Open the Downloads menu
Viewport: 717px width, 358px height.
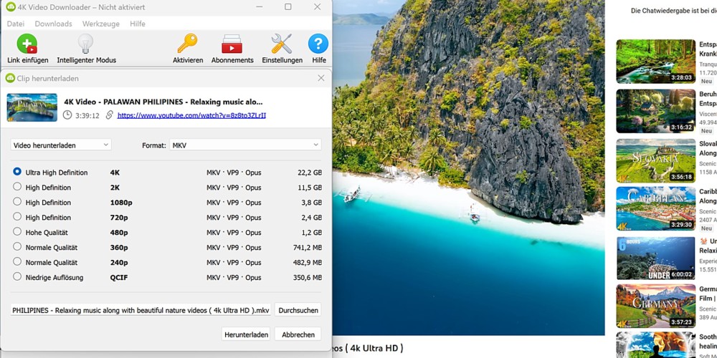(54, 24)
